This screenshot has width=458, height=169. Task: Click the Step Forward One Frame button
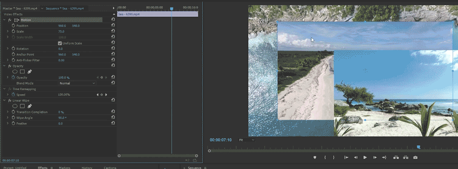tap(375, 157)
